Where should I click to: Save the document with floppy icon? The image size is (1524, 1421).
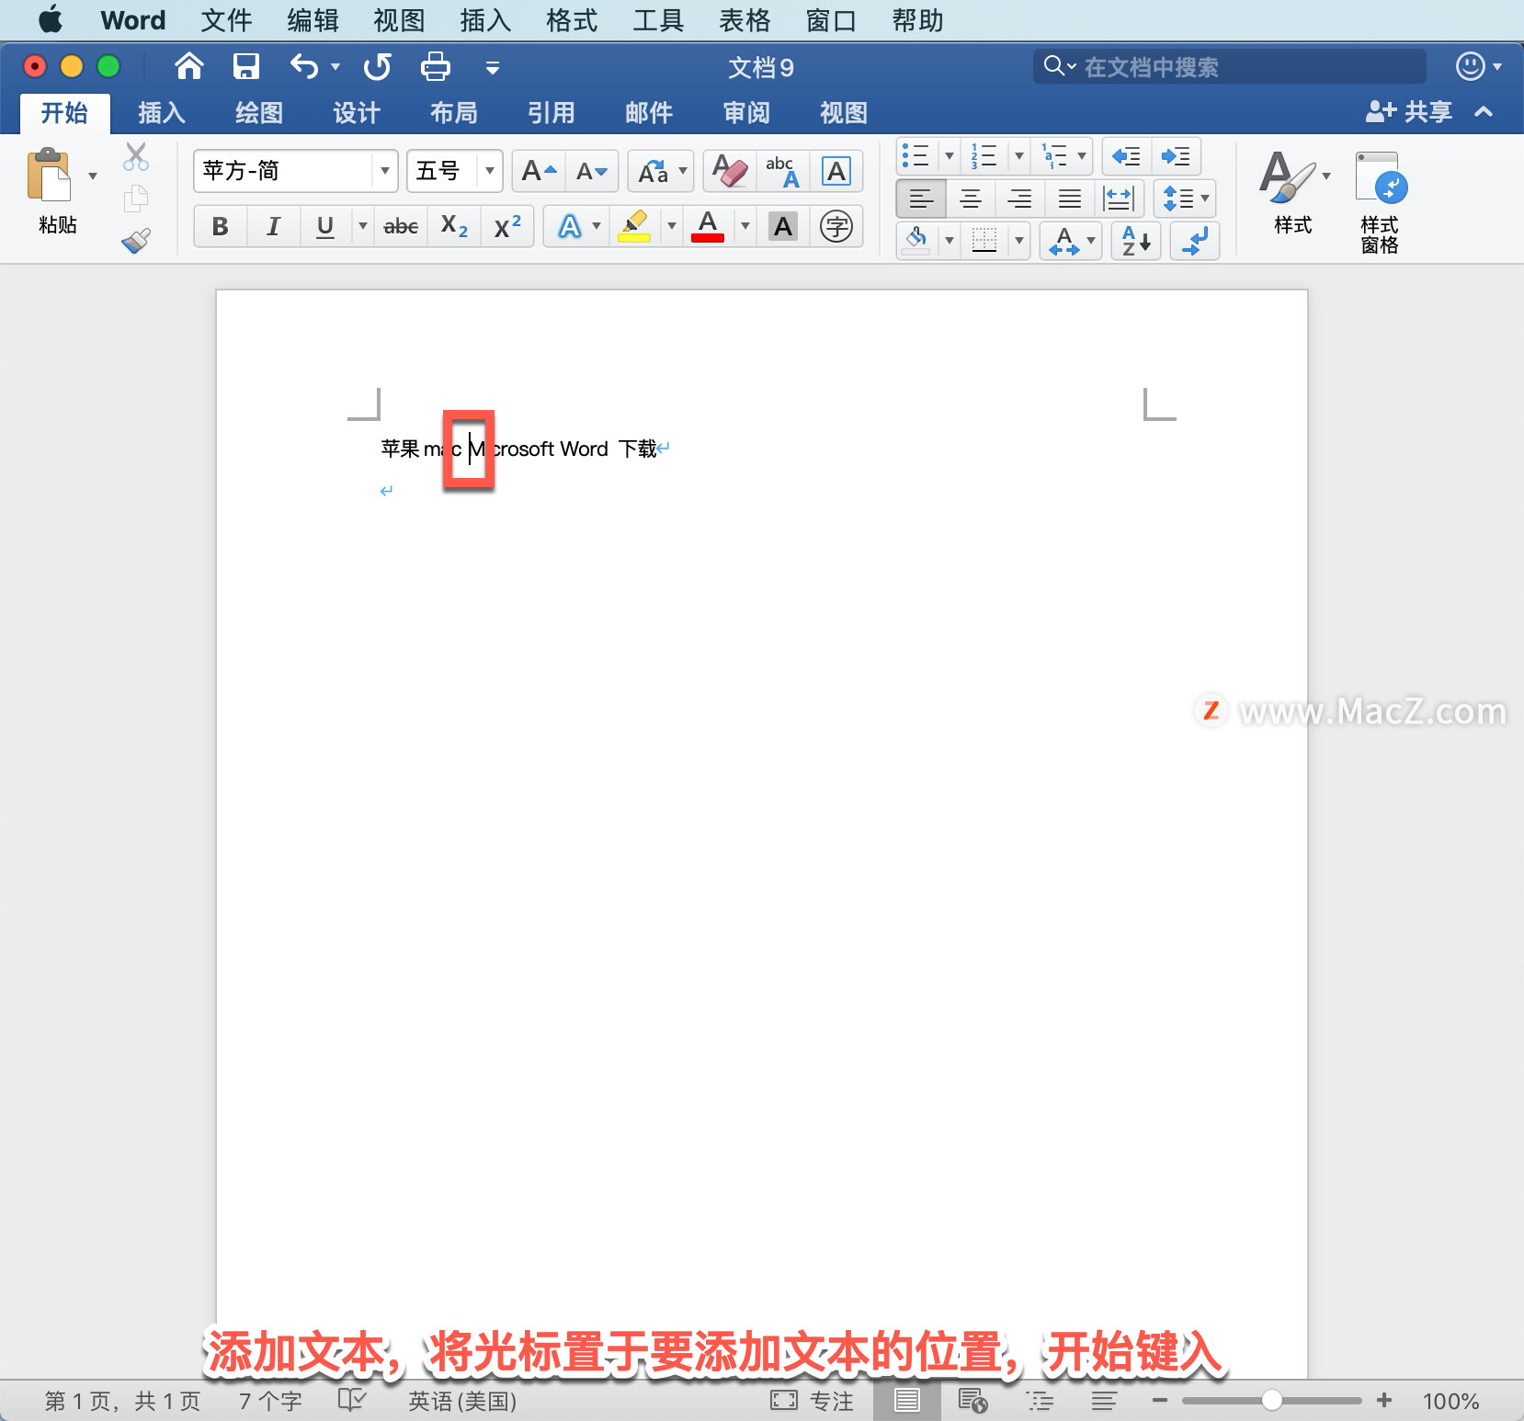point(246,66)
